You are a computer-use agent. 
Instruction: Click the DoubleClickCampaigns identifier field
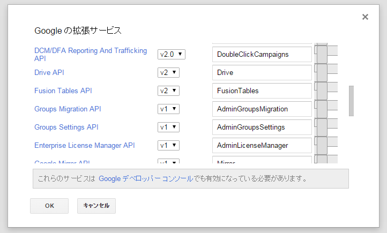[x=262, y=54]
